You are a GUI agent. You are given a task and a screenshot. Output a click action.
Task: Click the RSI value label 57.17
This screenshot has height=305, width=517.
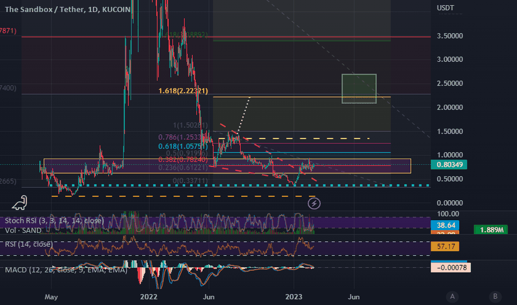445,246
